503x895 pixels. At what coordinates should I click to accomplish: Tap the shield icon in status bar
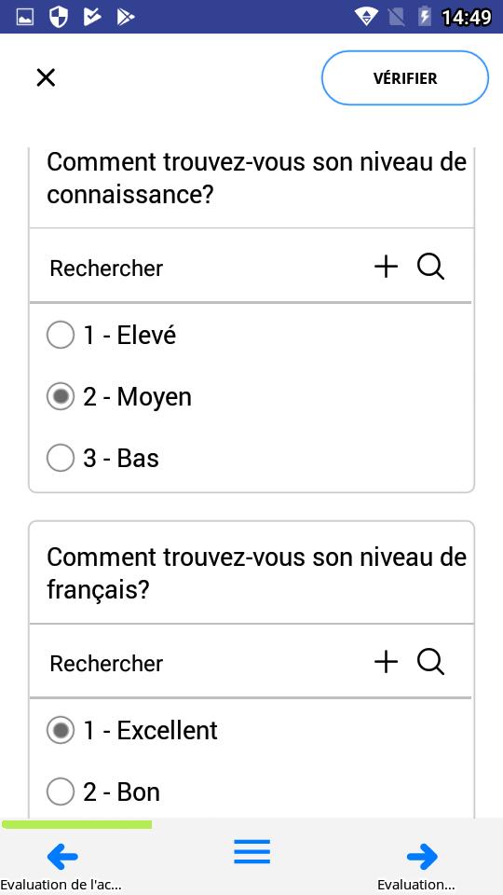pos(59,17)
